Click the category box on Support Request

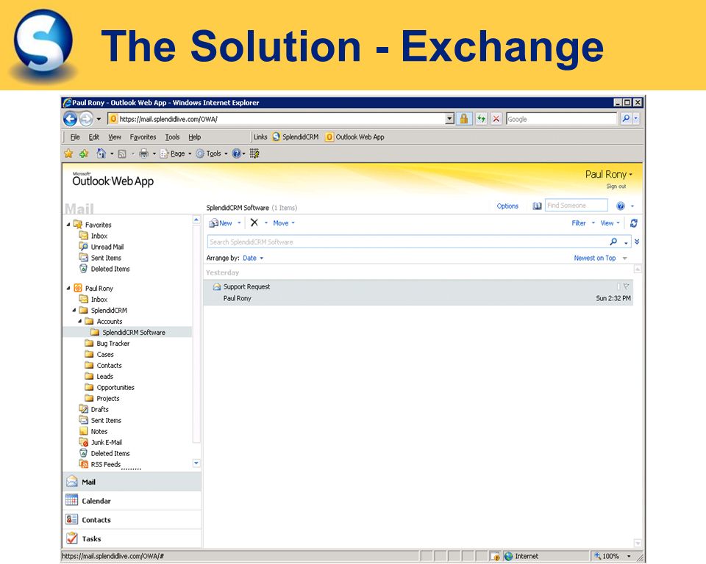(x=618, y=286)
